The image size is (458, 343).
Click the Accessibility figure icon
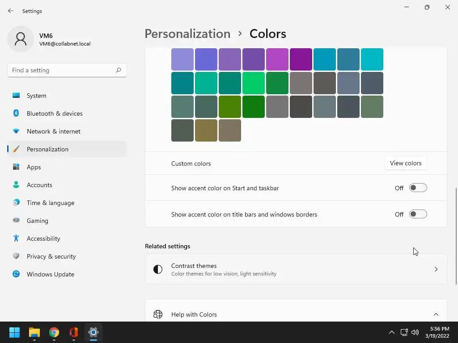(x=16, y=238)
